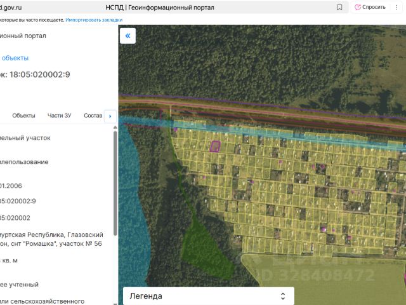406x305 pixels.
Task: Open the объекты link in panel
Action: pyautogui.click(x=15, y=58)
